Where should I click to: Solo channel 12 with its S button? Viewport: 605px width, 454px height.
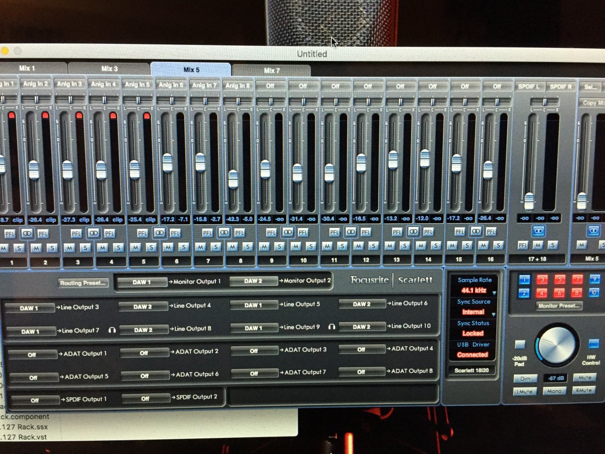click(373, 246)
